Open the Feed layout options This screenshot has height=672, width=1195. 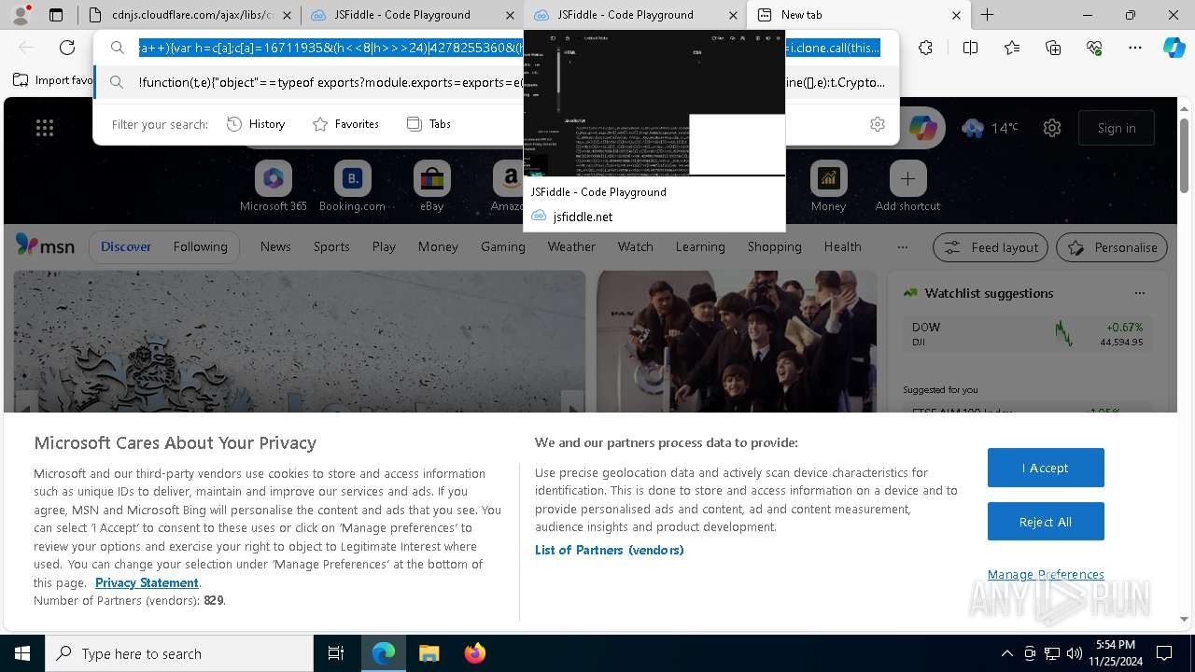pyautogui.click(x=991, y=247)
